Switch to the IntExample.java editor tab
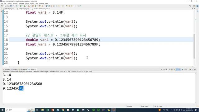199x112 pixels. pos(8,9)
